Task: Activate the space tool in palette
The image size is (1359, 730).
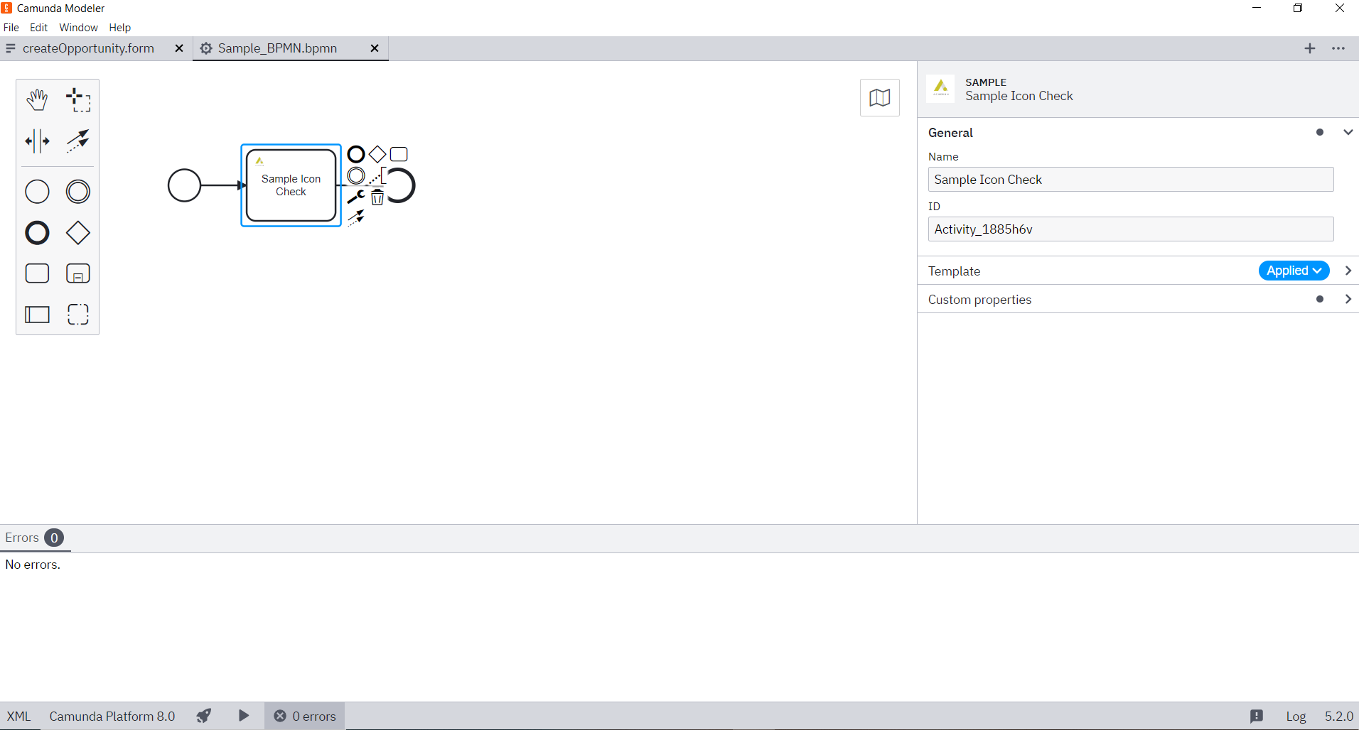Action: [37, 141]
